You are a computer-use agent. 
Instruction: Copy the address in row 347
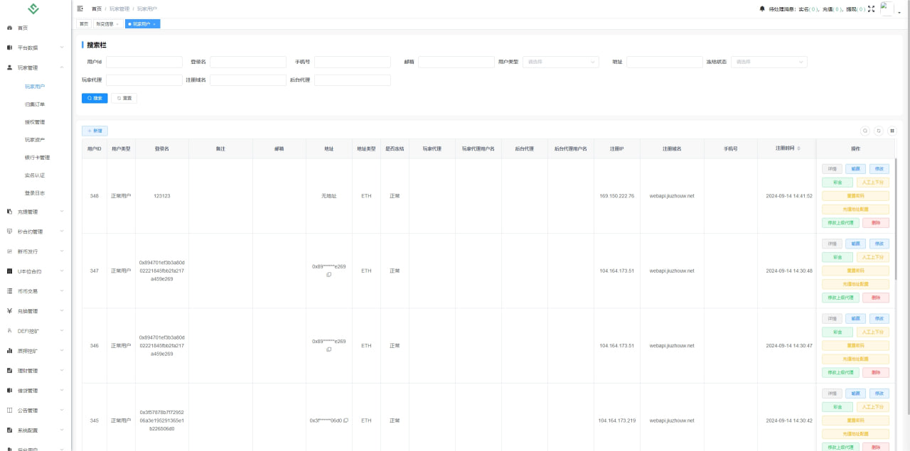[329, 274]
